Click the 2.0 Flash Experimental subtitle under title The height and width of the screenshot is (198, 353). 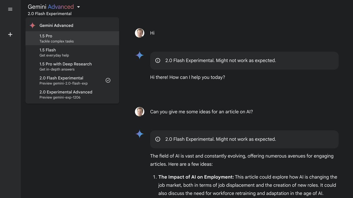click(x=50, y=14)
